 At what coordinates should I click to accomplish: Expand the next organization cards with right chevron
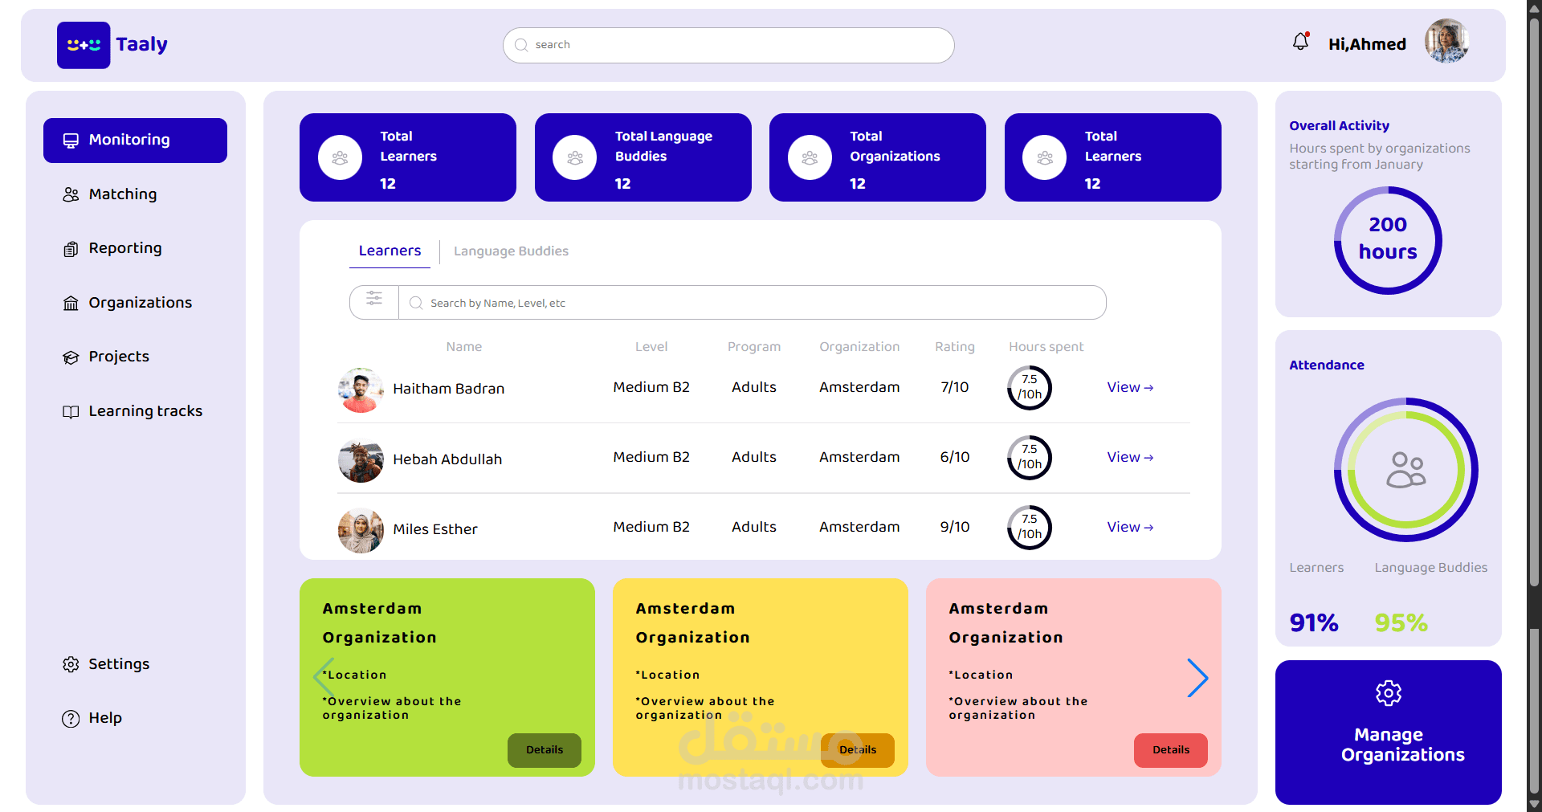tap(1198, 678)
